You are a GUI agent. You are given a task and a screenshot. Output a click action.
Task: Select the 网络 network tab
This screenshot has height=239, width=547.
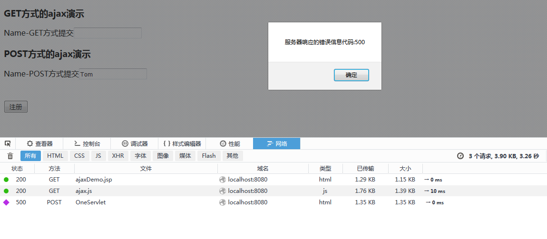click(x=277, y=143)
